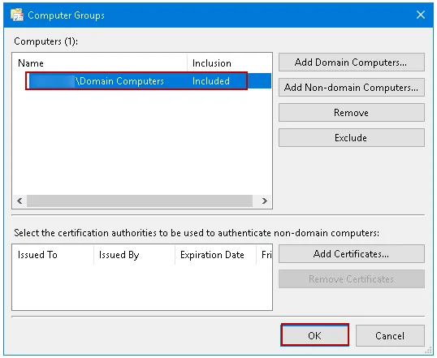This screenshot has height=358, width=437.
Task: Confirm with the OK button
Action: click(314, 335)
